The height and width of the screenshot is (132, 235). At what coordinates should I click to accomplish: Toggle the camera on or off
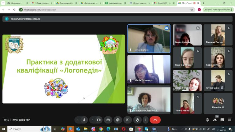(x=99, y=120)
